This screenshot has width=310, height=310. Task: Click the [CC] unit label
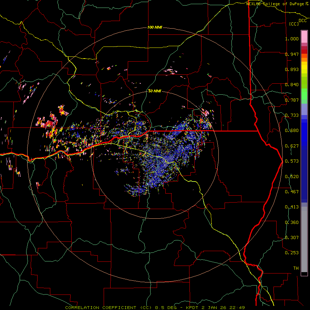click(x=294, y=24)
